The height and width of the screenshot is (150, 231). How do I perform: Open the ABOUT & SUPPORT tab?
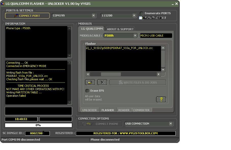[120, 29]
